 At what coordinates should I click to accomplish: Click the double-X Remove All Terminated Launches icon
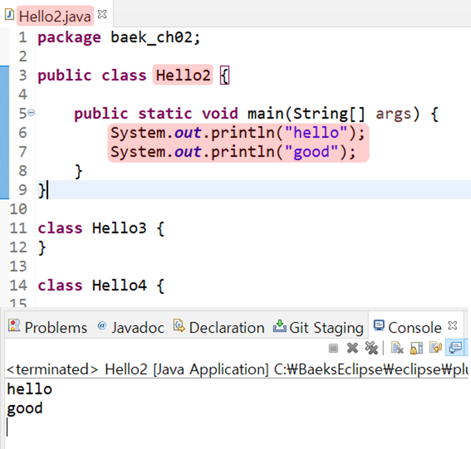pyautogui.click(x=371, y=348)
